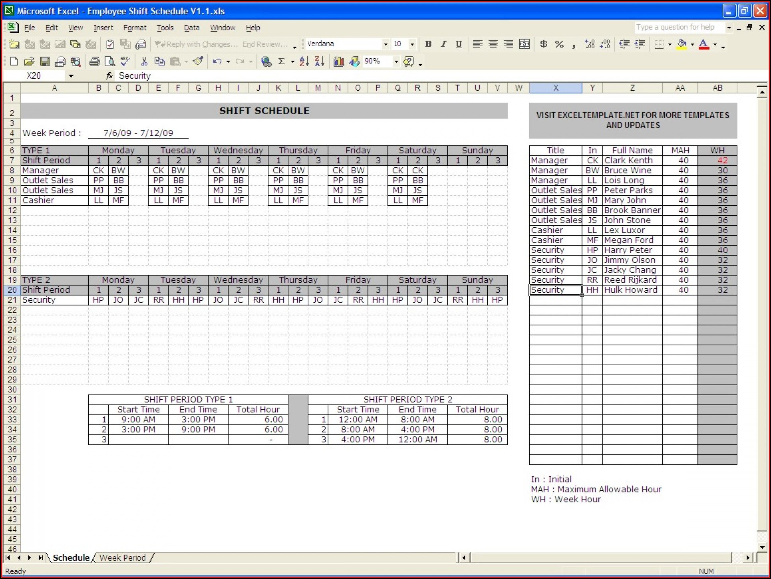Click the Currency Style dollar icon
The height and width of the screenshot is (579, 771).
(x=543, y=44)
